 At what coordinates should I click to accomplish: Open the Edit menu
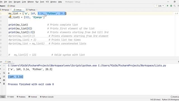click(5, 2)
